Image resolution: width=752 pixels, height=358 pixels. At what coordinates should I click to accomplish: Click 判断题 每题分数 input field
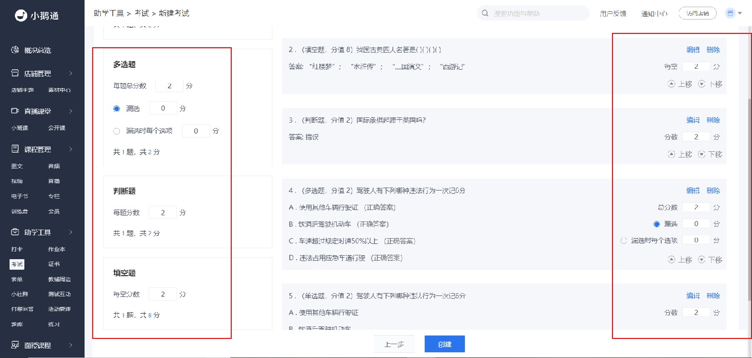162,212
